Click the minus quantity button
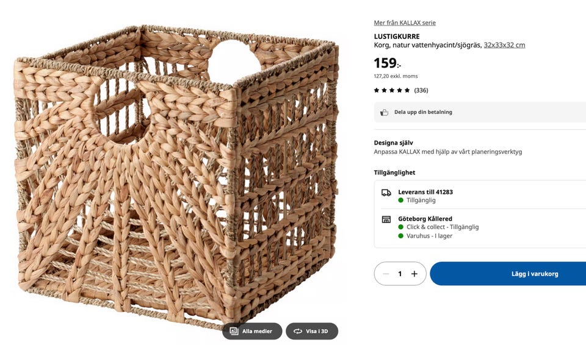 pos(386,274)
